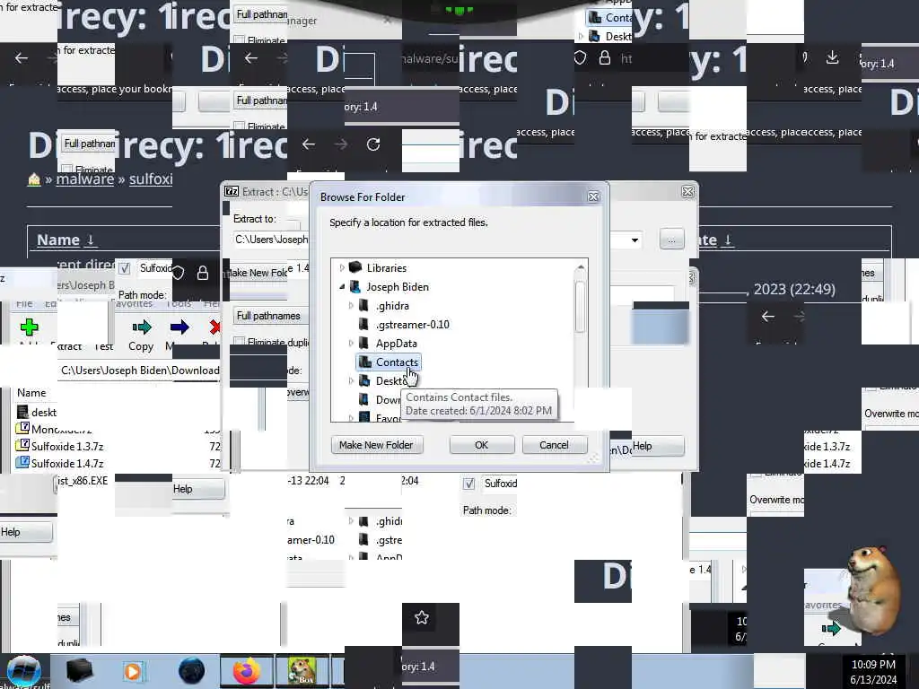Open the hamster Box taskbar icon
This screenshot has height=689, width=919.
[x=302, y=671]
